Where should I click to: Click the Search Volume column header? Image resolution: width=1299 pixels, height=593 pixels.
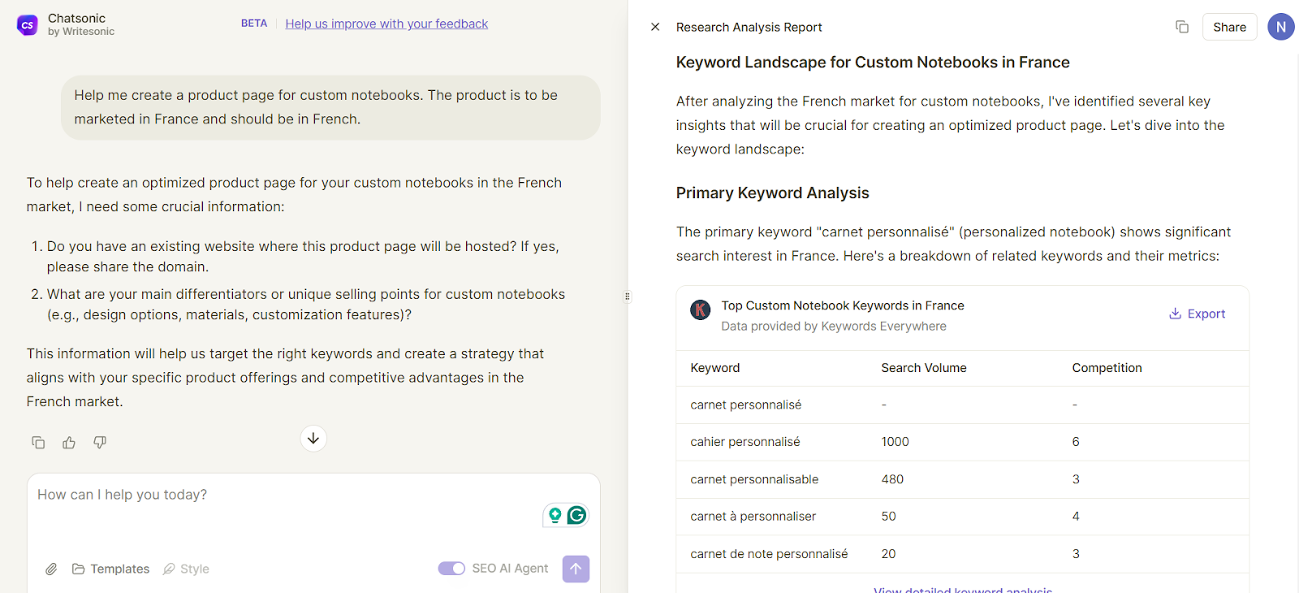point(924,368)
